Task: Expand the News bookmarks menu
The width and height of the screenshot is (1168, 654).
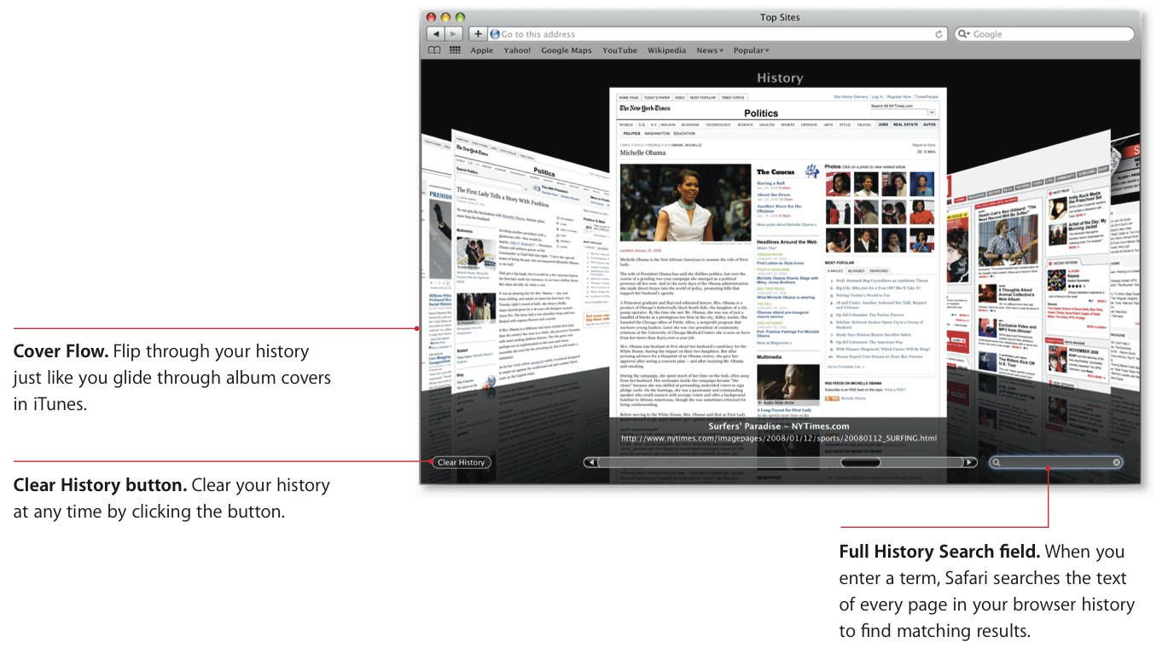Action: (x=710, y=50)
